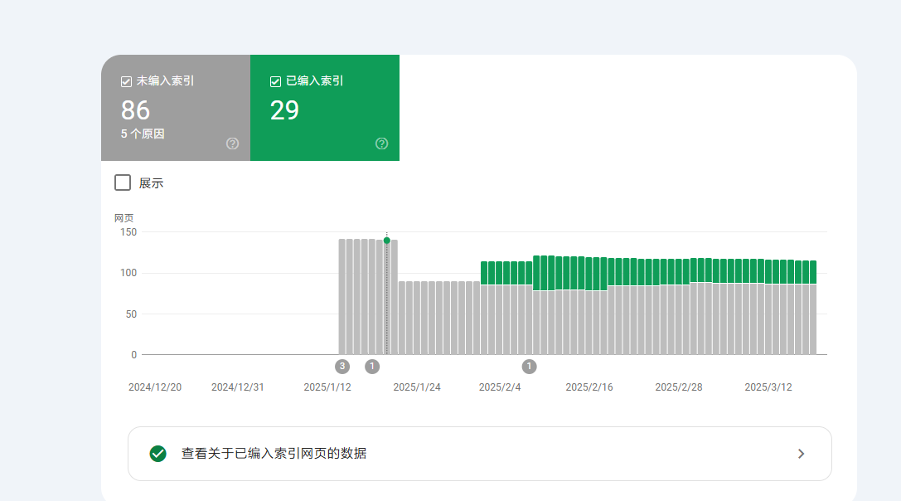901x501 pixels.
Task: Select the gray 未编入索引 86 card
Action: (176, 108)
